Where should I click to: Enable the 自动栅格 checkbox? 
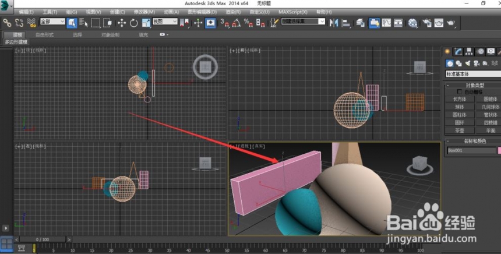pos(460,92)
